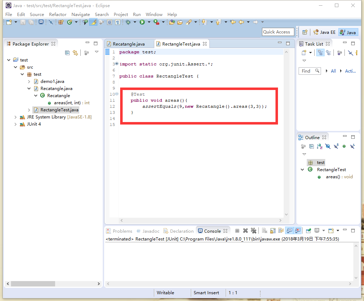
Task: Click Package Explorer horizontal scrollbar thumb
Action: 33,284
